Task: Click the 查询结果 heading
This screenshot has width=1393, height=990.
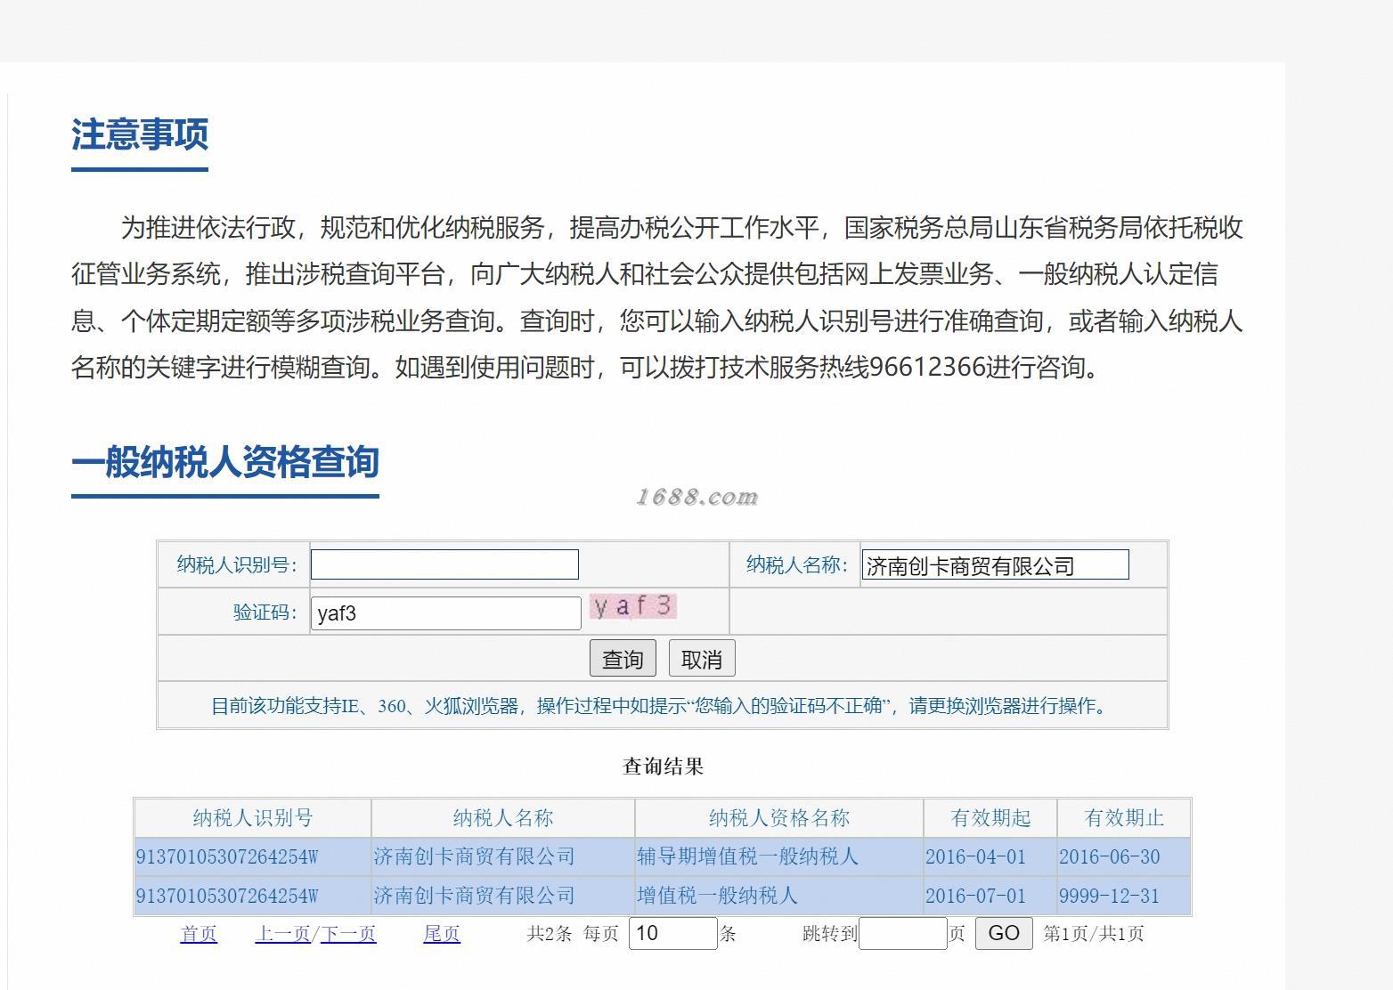Action: (664, 766)
